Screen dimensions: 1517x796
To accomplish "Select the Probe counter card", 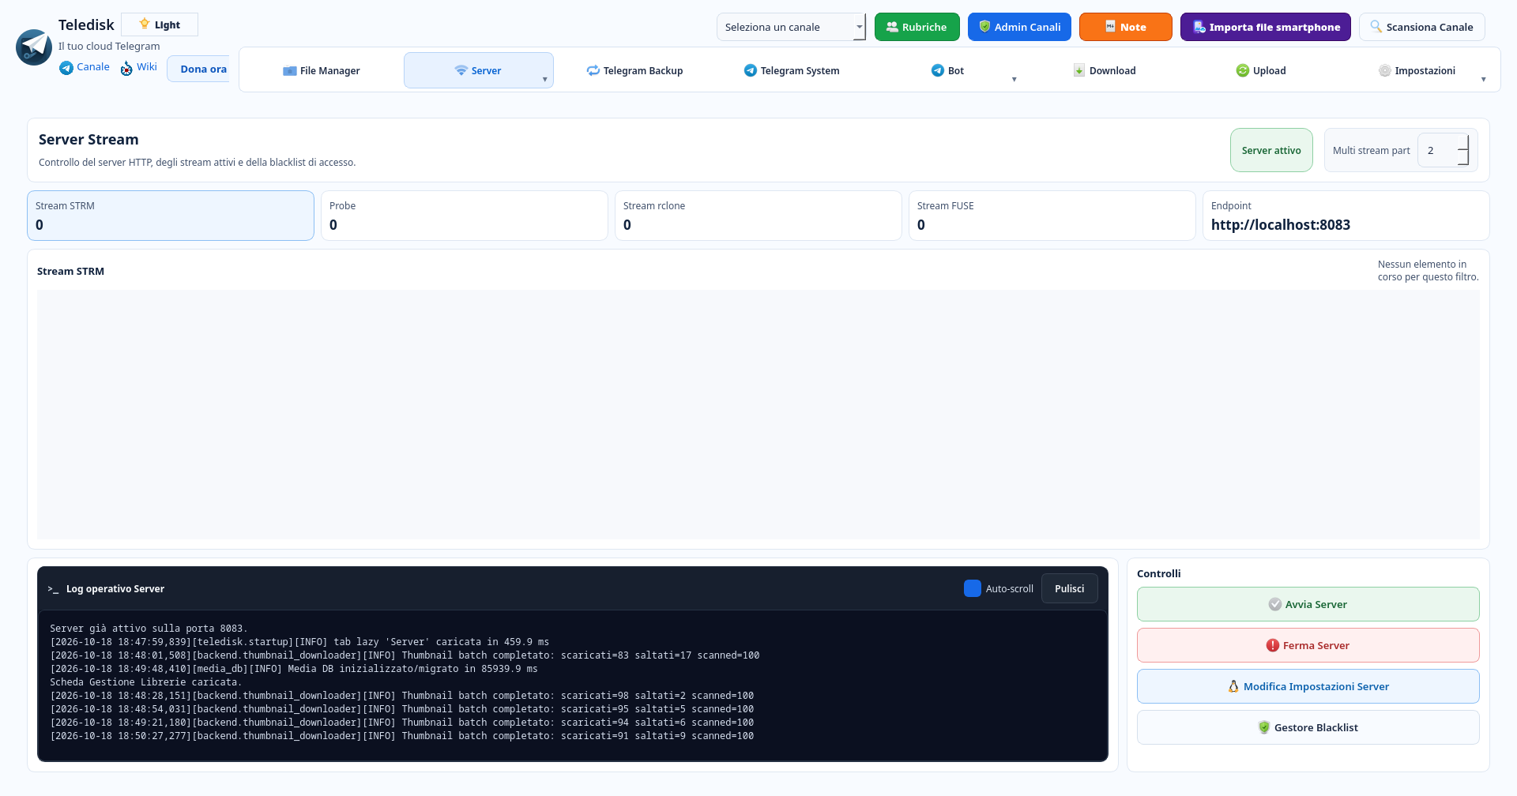I will (465, 216).
